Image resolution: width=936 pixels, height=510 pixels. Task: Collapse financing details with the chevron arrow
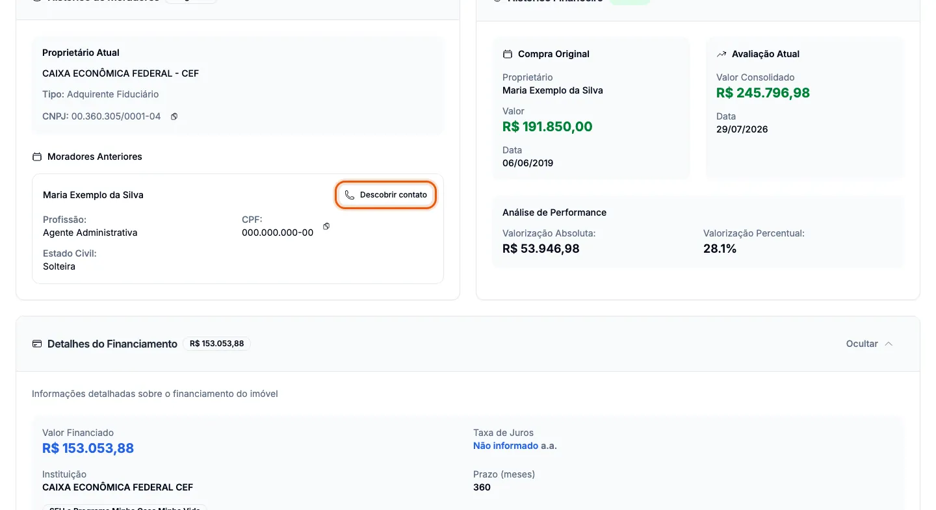click(889, 344)
